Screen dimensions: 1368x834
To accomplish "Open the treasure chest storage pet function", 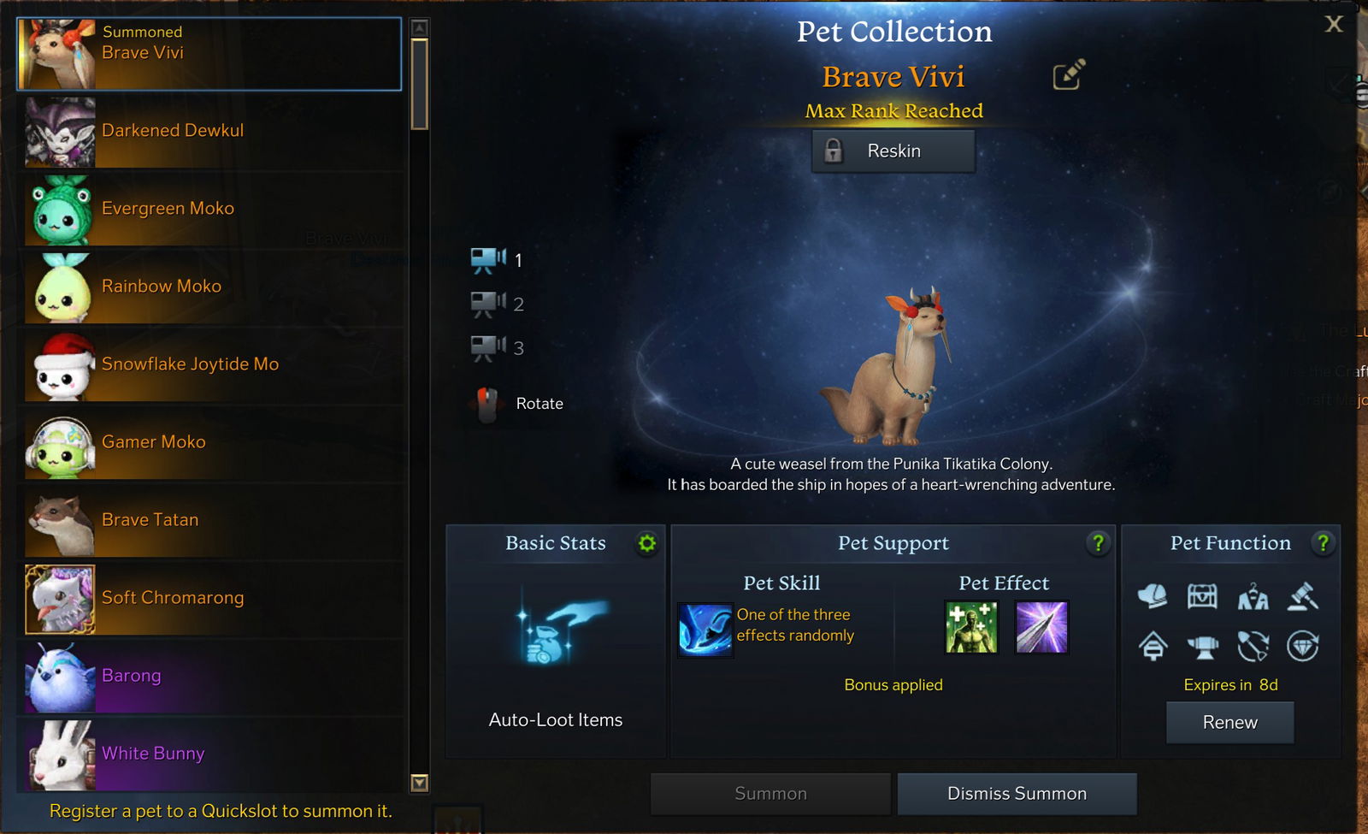I will [x=1202, y=596].
